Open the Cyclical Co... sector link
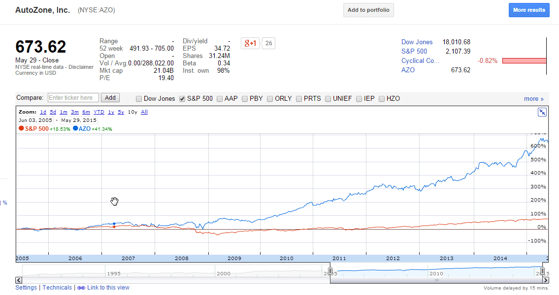 click(x=420, y=61)
